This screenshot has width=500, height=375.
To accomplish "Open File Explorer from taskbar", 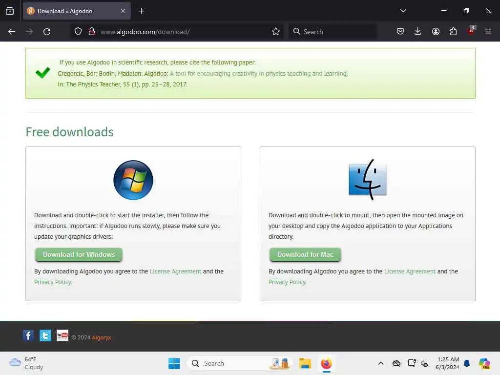I will pos(305,363).
